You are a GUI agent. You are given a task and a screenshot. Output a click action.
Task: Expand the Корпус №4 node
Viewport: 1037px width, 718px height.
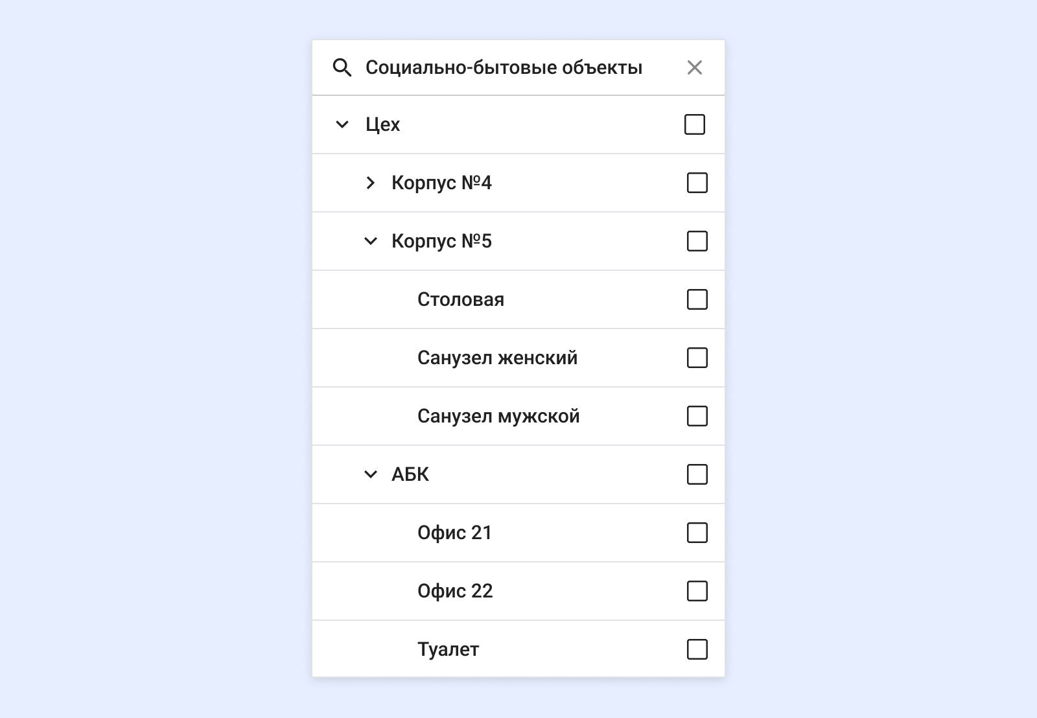(x=370, y=183)
